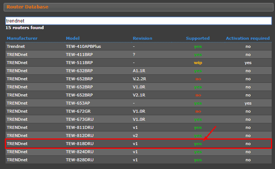Select the TEW-811DRU model cell
275x169 pixels.
[x=79, y=127]
